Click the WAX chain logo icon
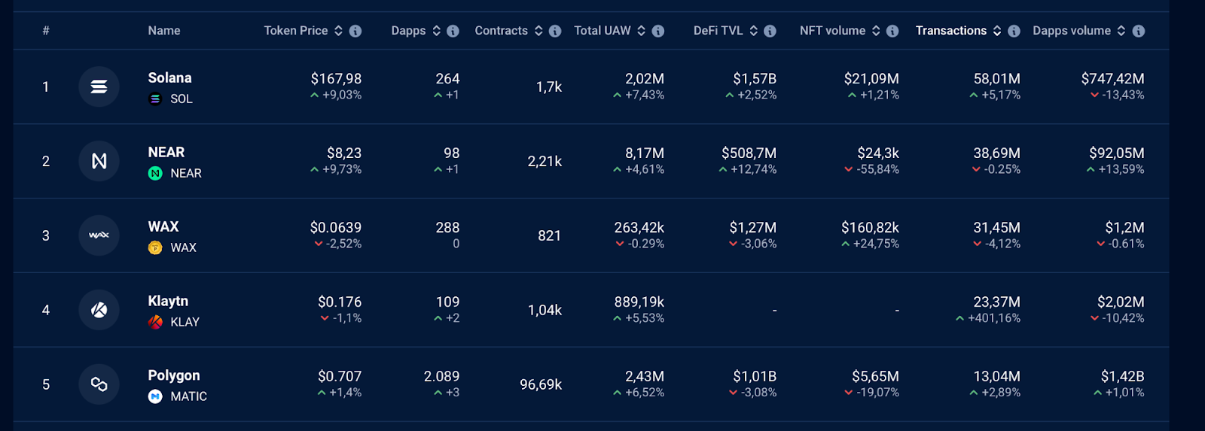1205x431 pixels. tap(99, 235)
